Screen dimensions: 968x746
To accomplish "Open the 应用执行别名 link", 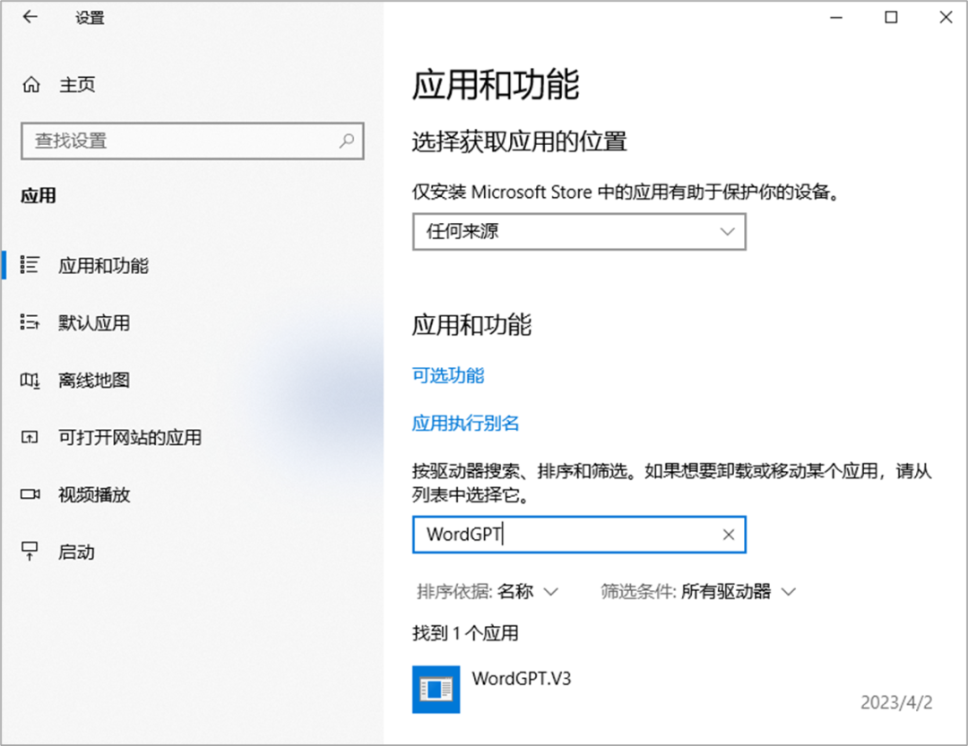I will 465,424.
